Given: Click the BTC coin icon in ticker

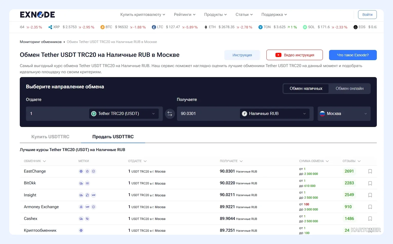Looking at the screenshot, I should click(102, 27).
